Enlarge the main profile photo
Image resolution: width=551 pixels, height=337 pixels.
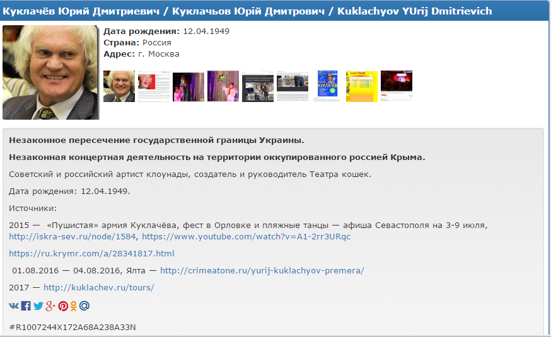[x=50, y=72]
